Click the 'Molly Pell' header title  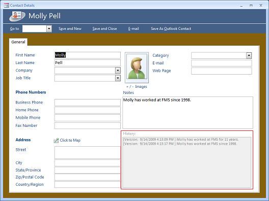[x=44, y=16]
